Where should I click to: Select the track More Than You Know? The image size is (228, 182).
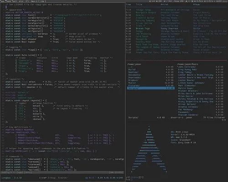tap(147, 45)
